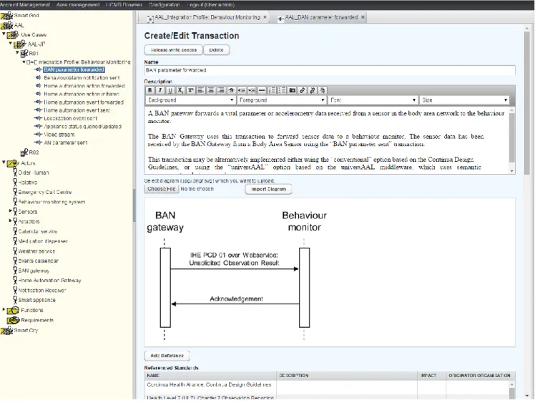Select Home automation event forwarded transaction
This screenshot has width=535, height=403.
click(84, 102)
